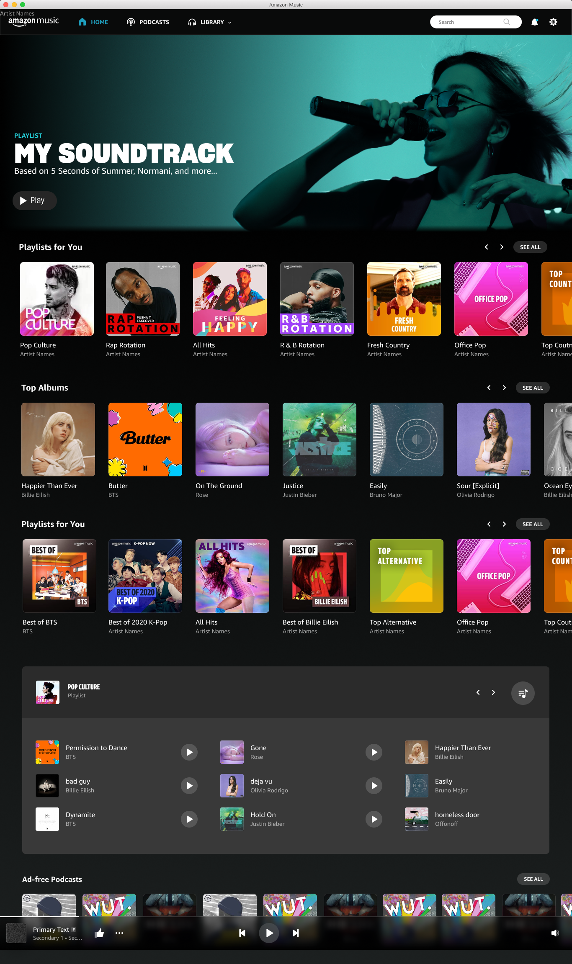Open the Best of BTS playlist

point(59,576)
